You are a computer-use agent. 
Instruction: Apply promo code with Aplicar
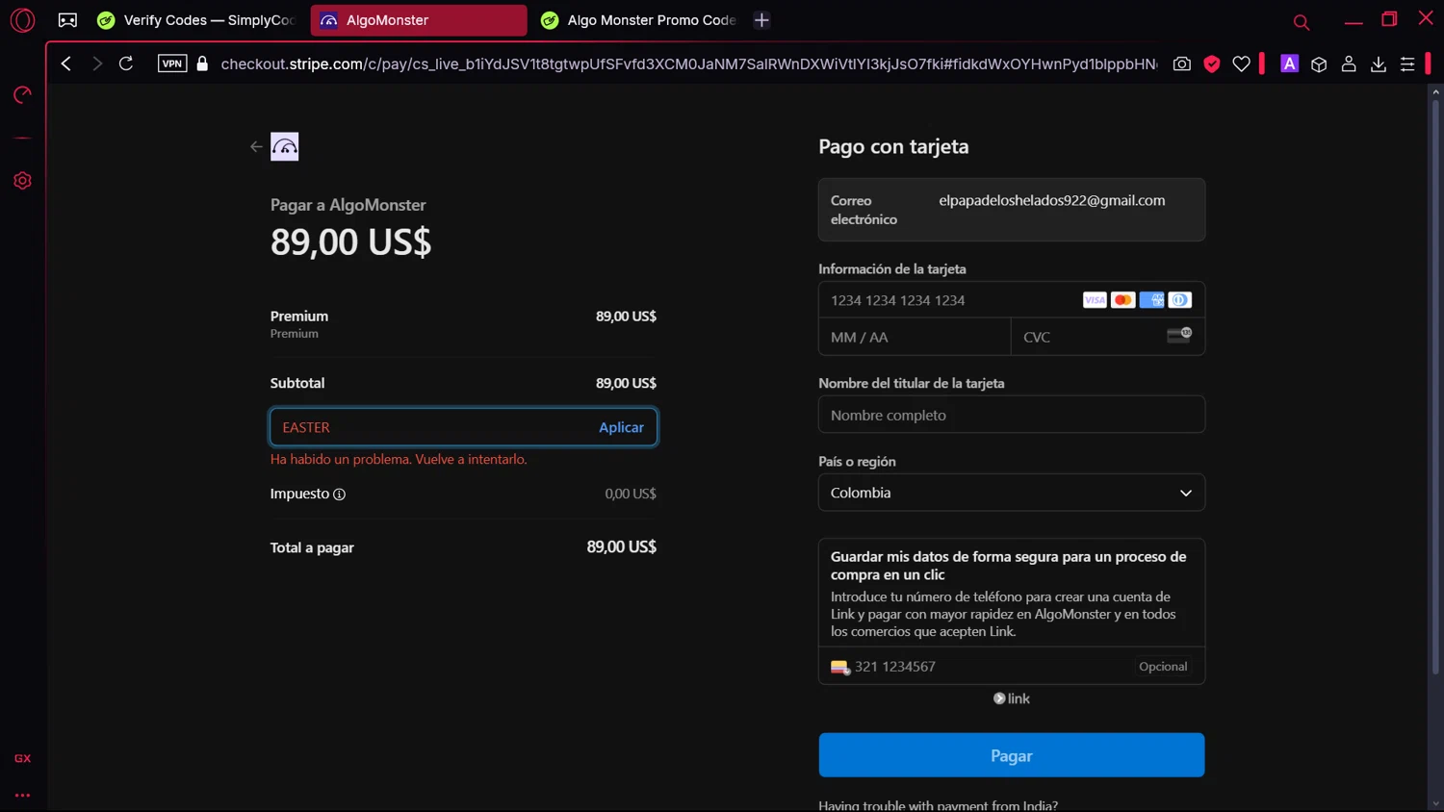pyautogui.click(x=621, y=427)
